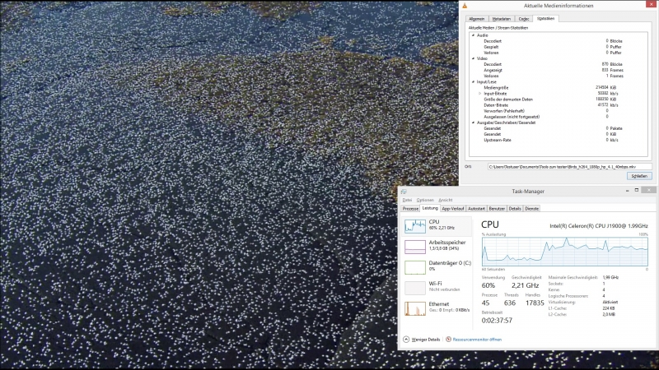Click Weniger Details label in Task-Manager

[426, 340]
